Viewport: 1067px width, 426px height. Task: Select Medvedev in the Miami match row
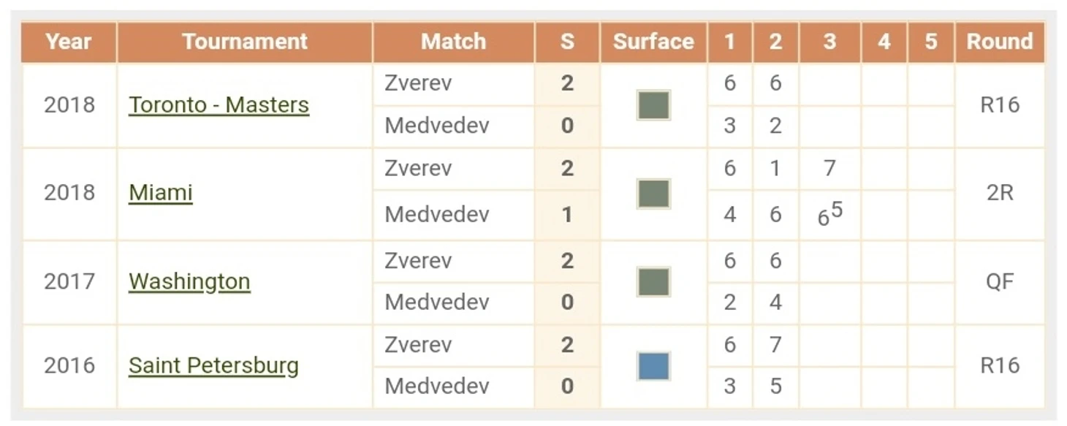[437, 215]
